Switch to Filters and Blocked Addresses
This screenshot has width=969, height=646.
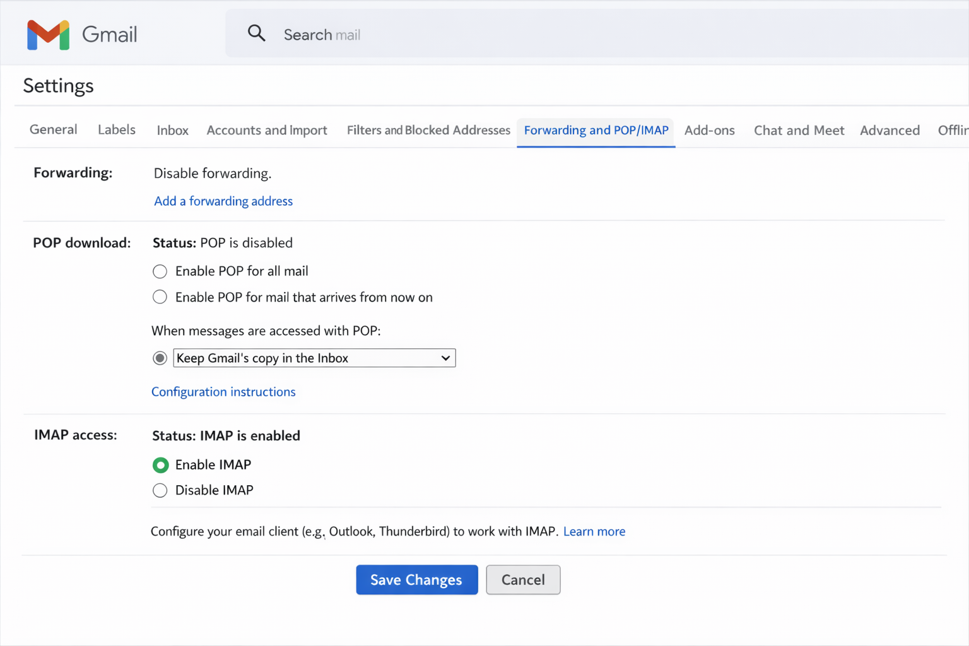pos(428,130)
